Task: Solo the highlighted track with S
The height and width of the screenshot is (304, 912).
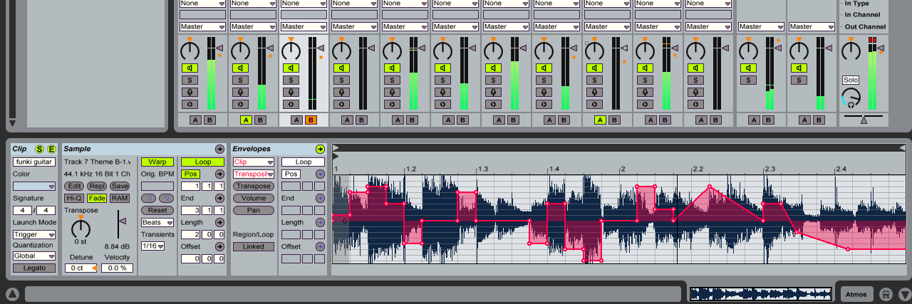Action: 291,80
